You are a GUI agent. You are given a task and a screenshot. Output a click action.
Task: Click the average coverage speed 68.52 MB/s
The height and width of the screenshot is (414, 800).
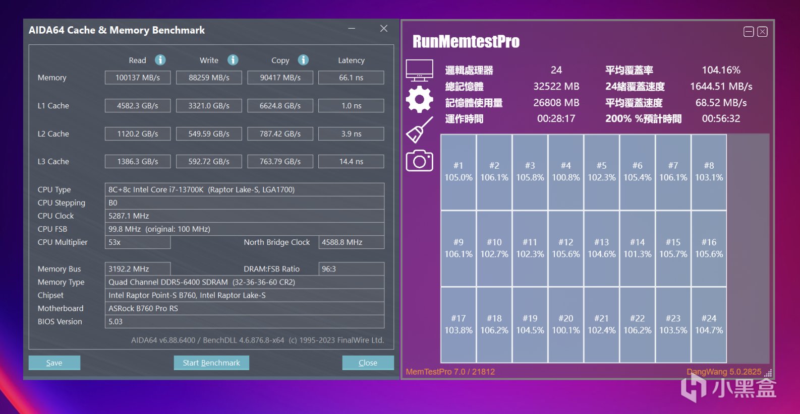721,103
